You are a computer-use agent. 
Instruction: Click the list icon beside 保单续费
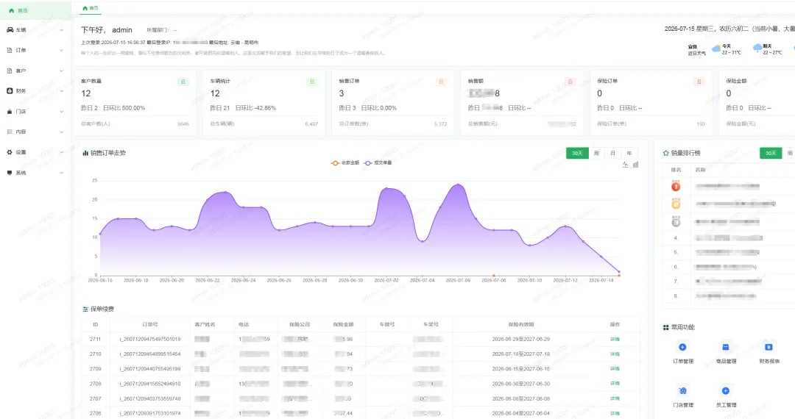pos(85,309)
